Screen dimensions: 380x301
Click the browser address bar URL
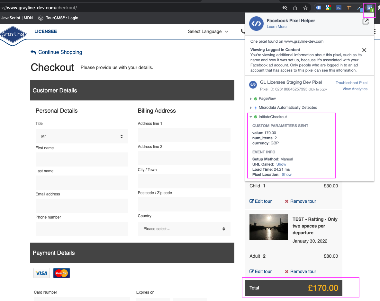[39, 8]
